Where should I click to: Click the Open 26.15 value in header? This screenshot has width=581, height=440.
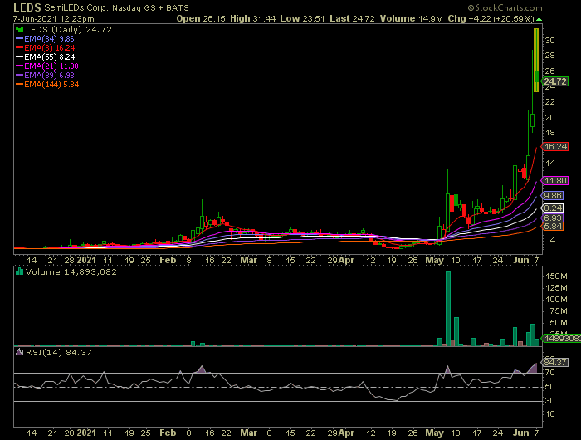[201, 18]
